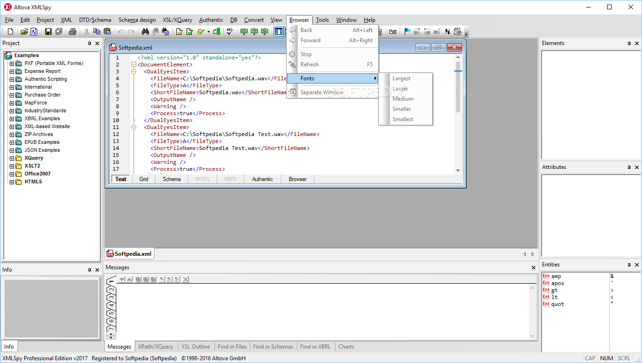This screenshot has height=363, width=642.
Task: Click the teal Insert bookmark flag icon
Action: [x=407, y=32]
